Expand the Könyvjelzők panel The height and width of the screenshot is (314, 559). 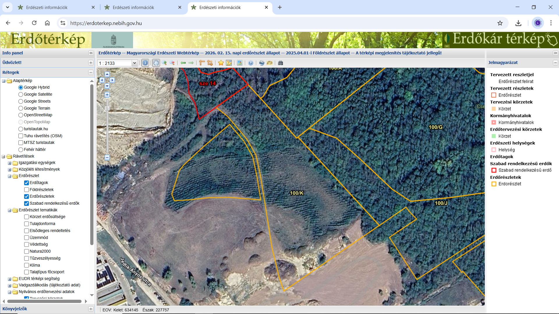click(x=91, y=309)
